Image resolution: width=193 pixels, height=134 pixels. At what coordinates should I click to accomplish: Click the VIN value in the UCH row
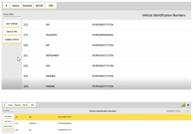tap(103, 66)
